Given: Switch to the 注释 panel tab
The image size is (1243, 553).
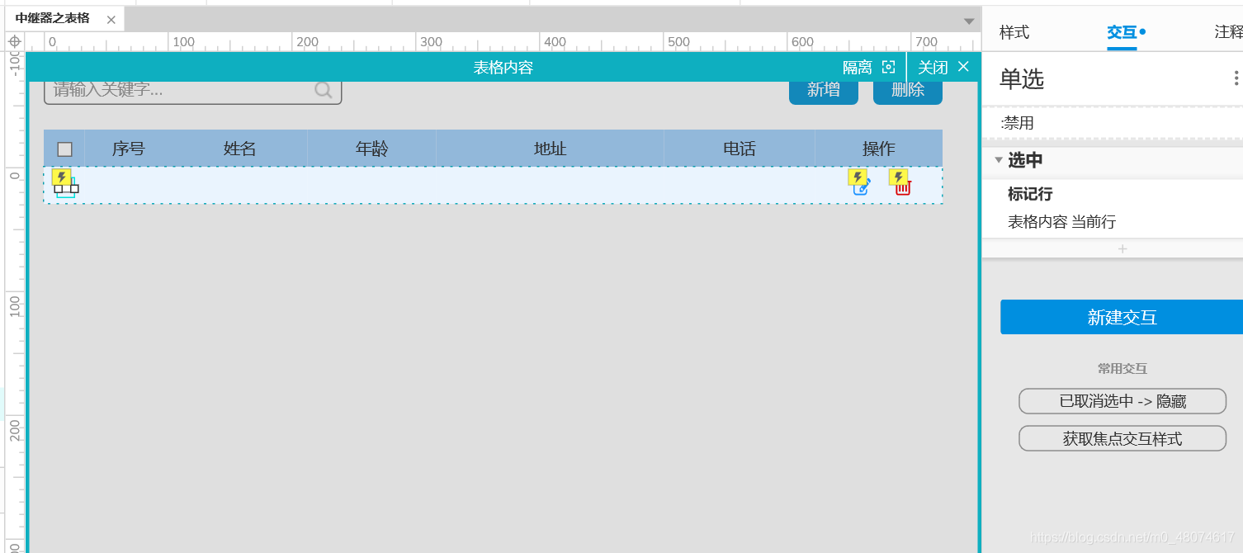Looking at the screenshot, I should [1228, 32].
